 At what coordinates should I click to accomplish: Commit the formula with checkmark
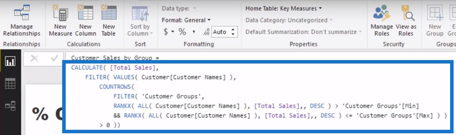click(54, 59)
